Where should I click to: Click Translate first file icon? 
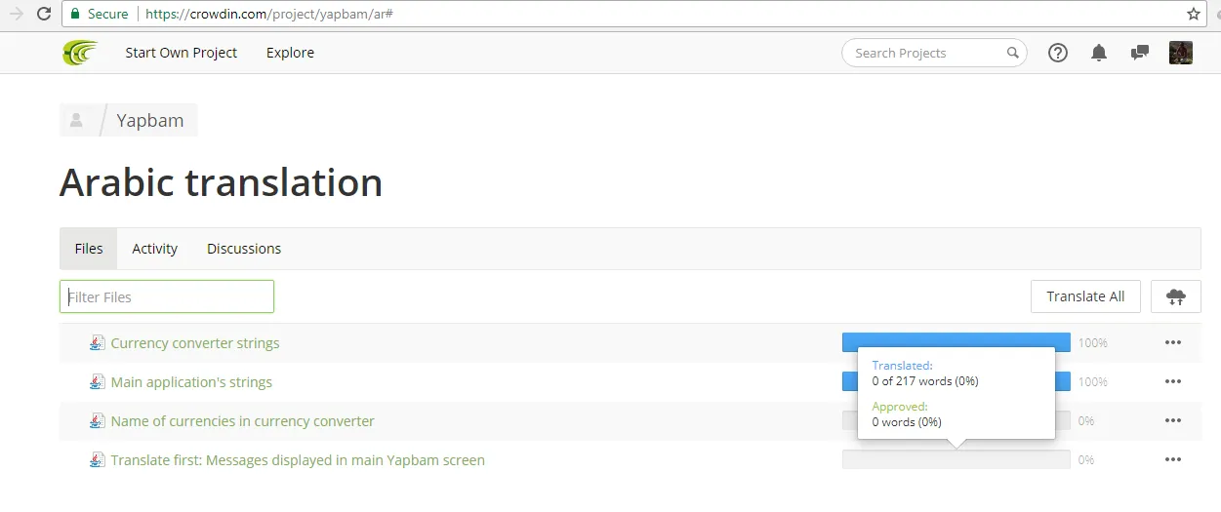point(97,459)
